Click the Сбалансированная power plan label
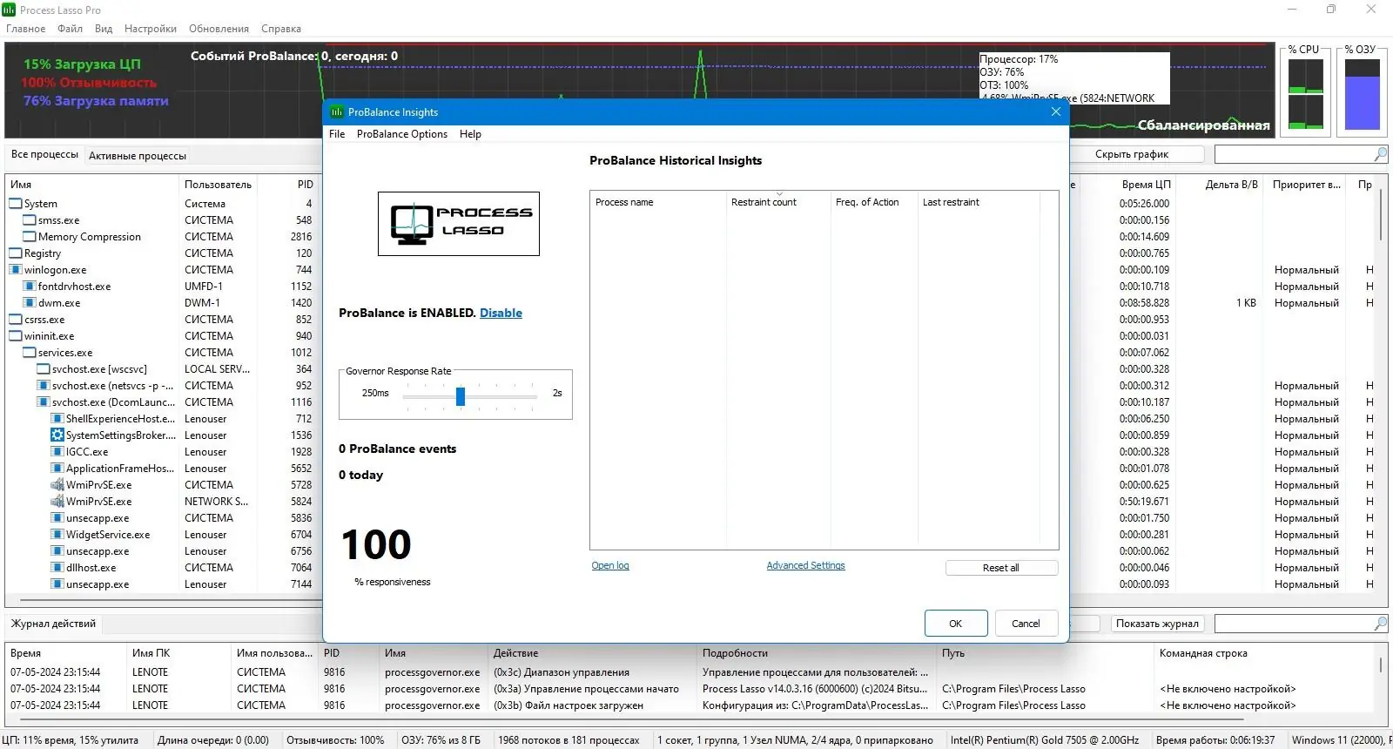1393x749 pixels. [1203, 125]
